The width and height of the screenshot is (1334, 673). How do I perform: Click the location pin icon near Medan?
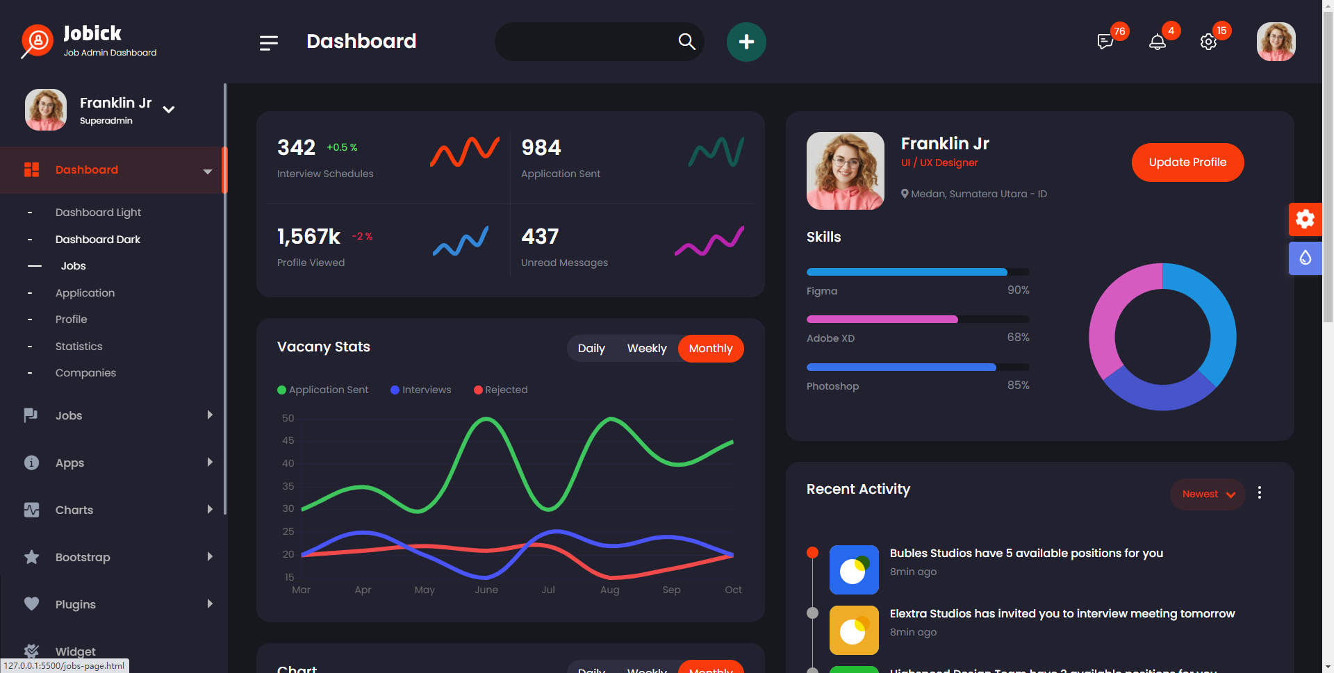(x=905, y=194)
